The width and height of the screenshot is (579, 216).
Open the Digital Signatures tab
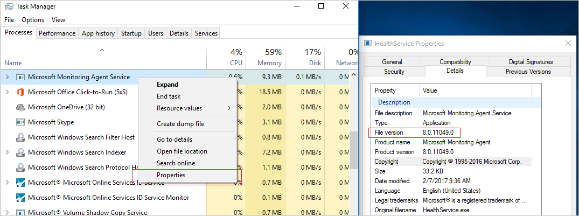tap(531, 62)
